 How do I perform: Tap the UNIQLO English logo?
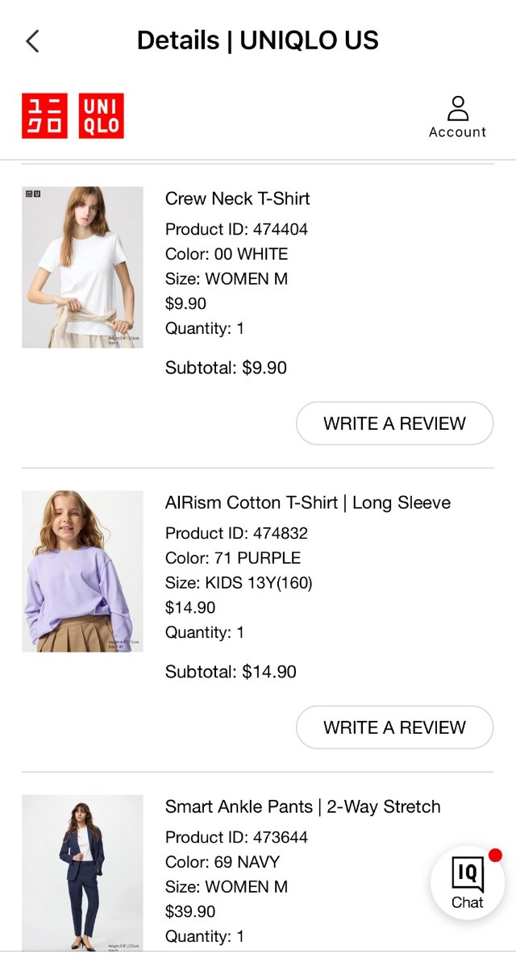coord(102,116)
